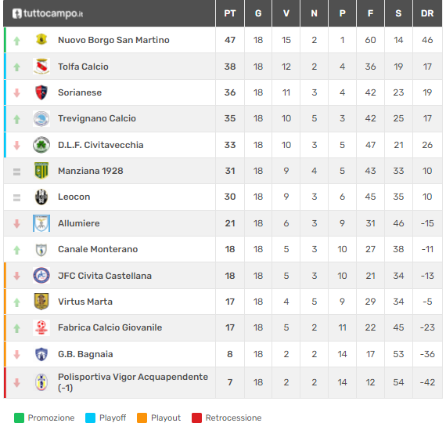This screenshot has width=446, height=423.
Task: Click the orange Playout legend swatch
Action: pos(142,418)
